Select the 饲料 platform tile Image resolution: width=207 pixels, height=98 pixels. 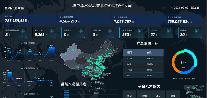click(x=173, y=94)
